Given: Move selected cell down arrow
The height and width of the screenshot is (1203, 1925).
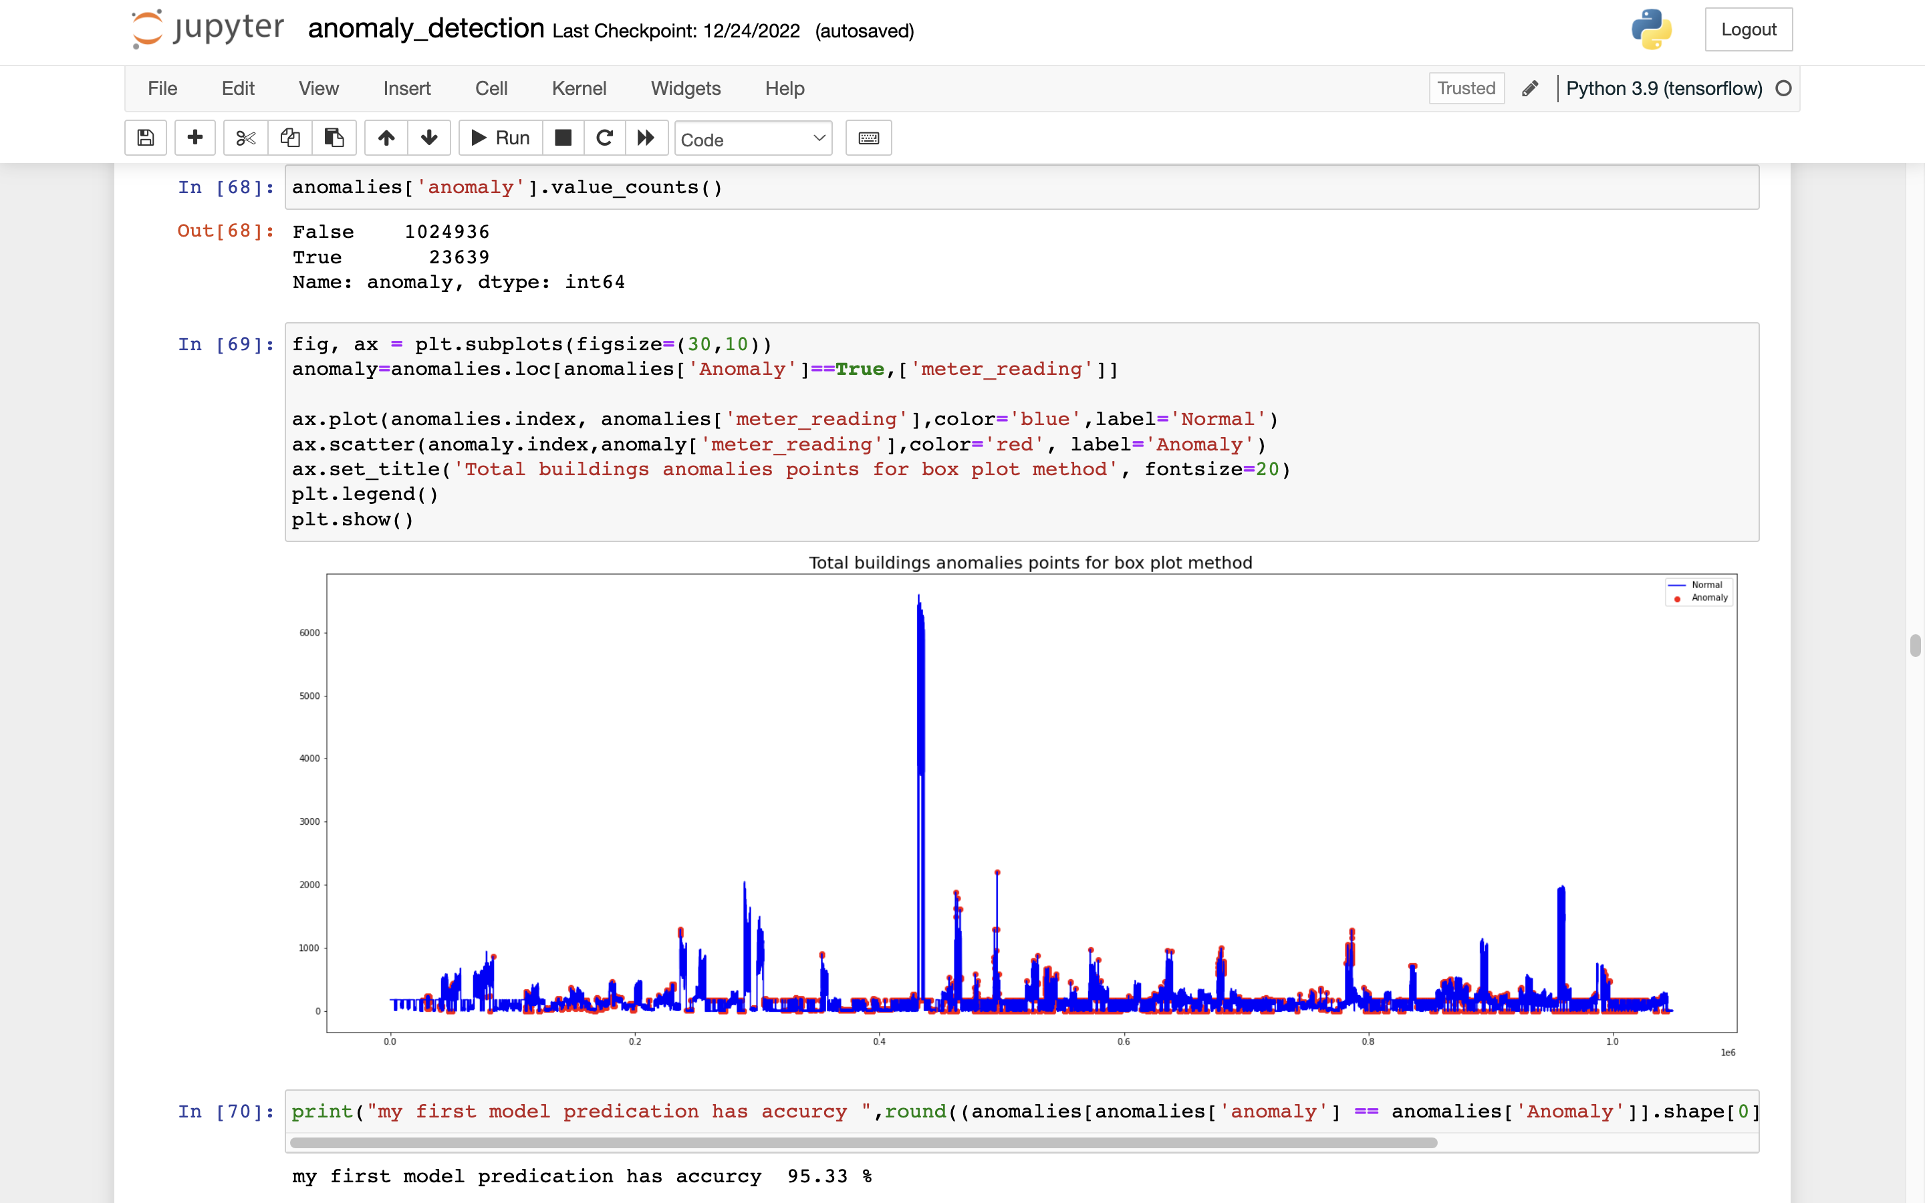Looking at the screenshot, I should pos(430,138).
